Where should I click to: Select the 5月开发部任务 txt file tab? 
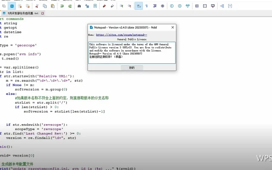pyautogui.click(x=23, y=13)
